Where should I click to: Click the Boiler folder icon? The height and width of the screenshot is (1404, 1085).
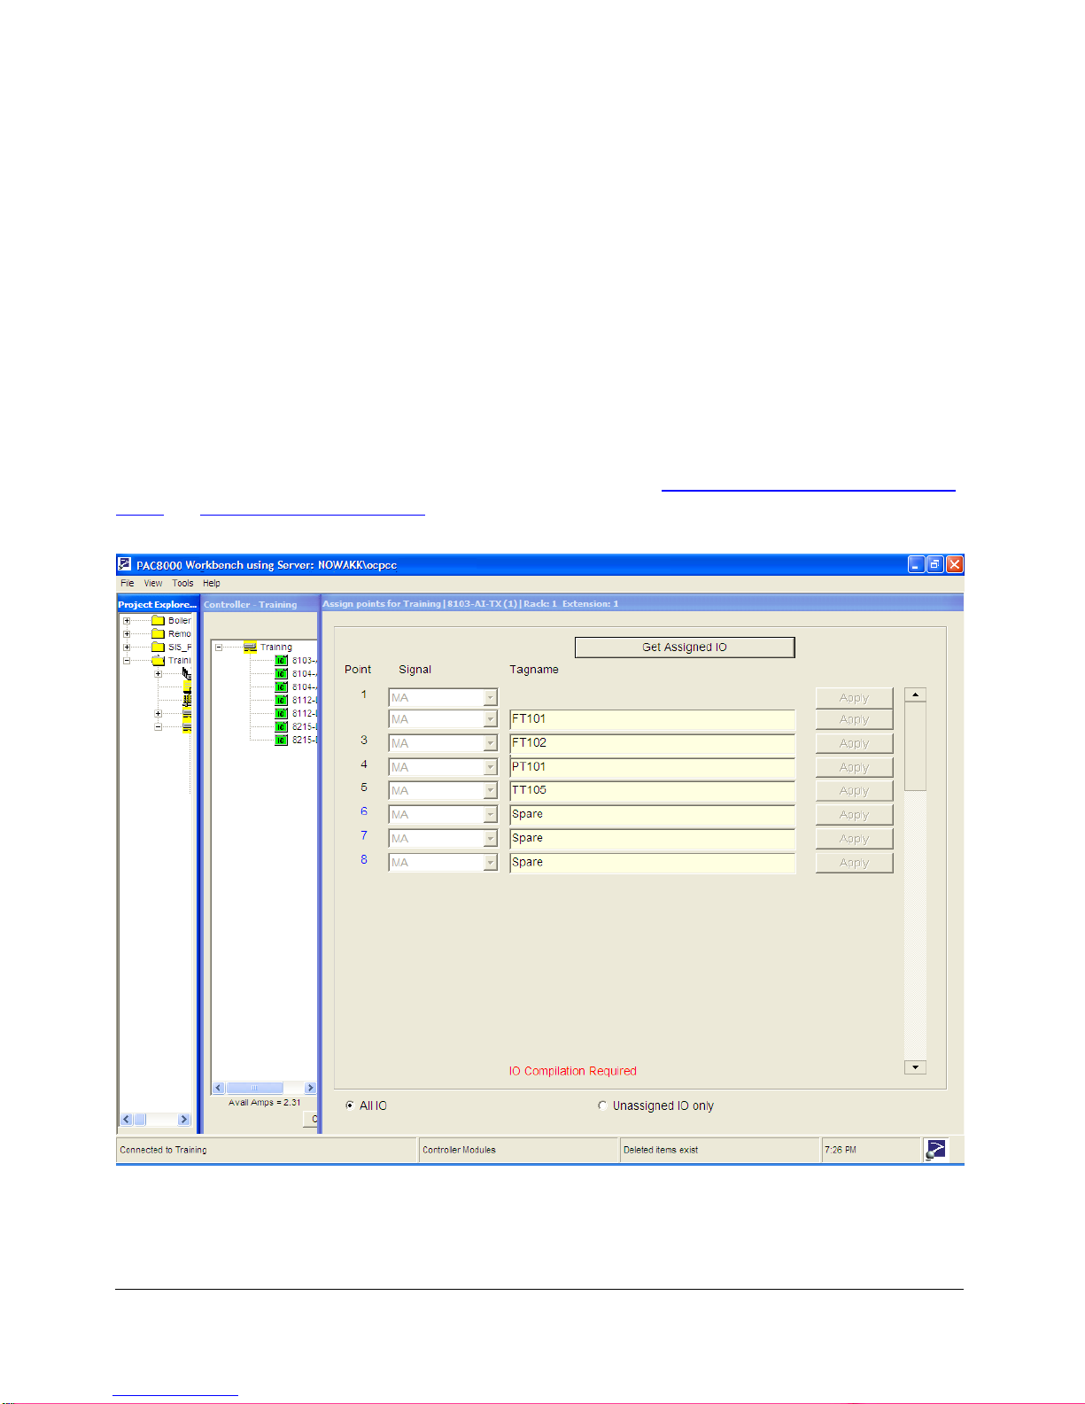(159, 620)
